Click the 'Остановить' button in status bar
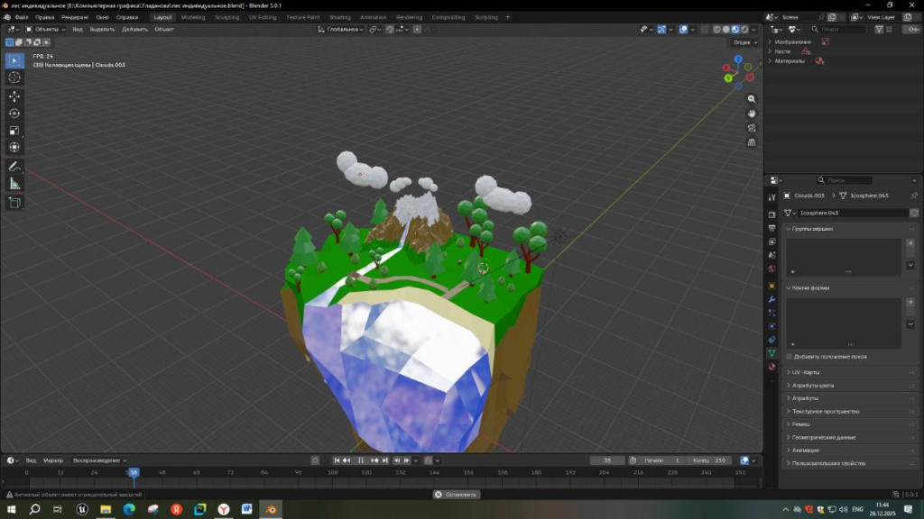Viewport: 924px width, 519px height. (456, 495)
